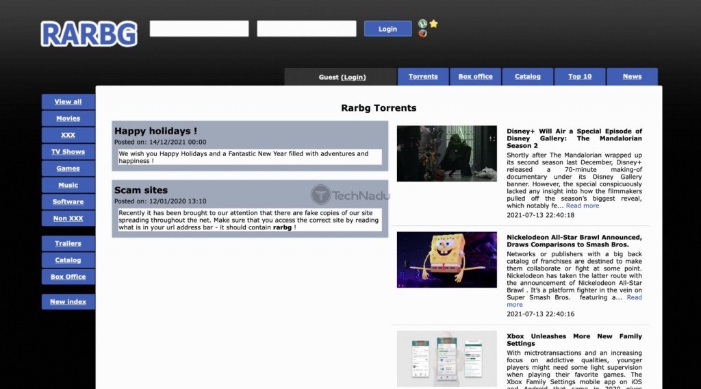
Task: Open the News tab
Action: [632, 77]
